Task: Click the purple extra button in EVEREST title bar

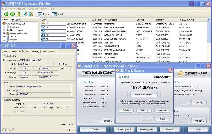Action: [x=191, y=4]
